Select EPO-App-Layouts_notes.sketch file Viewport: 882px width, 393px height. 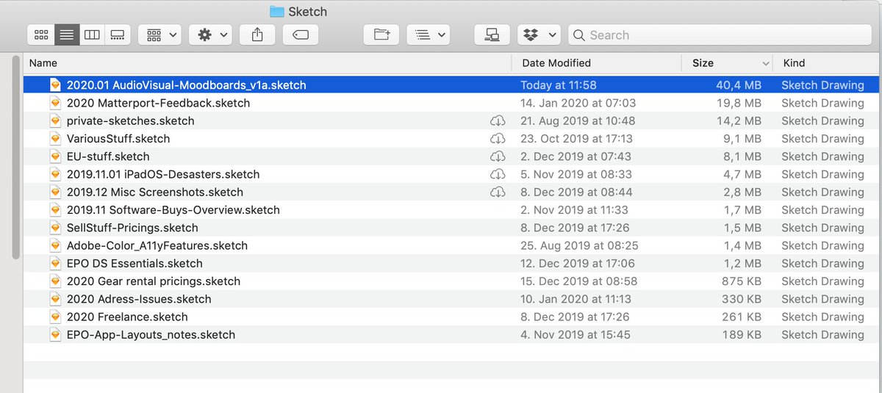coord(453,334)
